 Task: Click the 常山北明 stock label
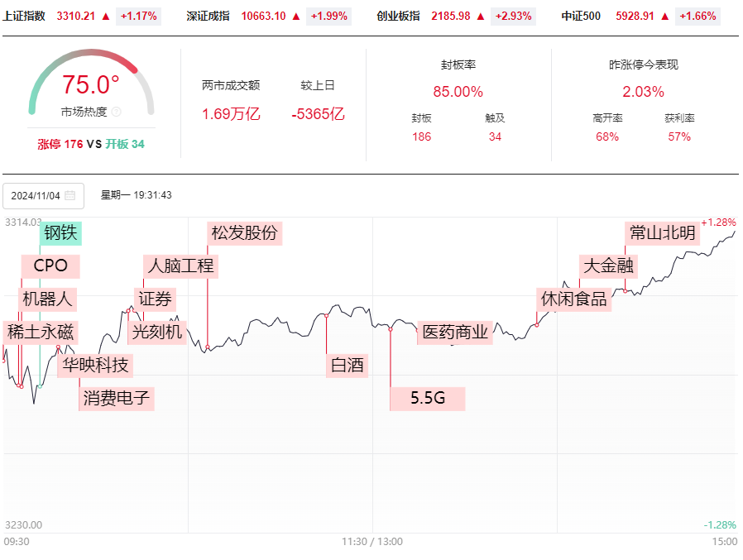(x=663, y=233)
